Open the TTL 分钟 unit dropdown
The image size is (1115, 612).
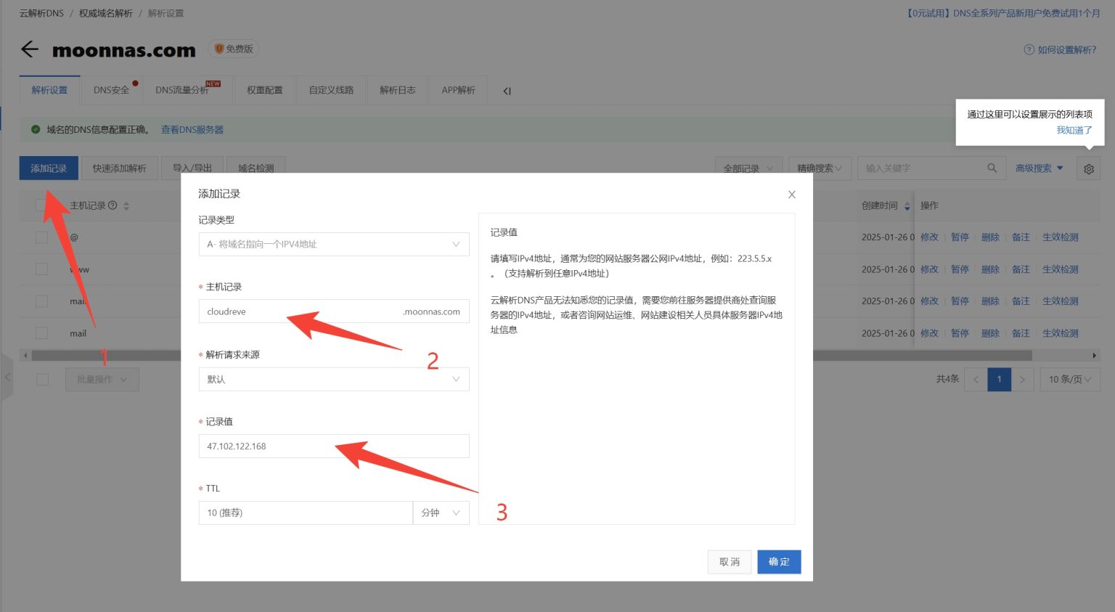441,513
